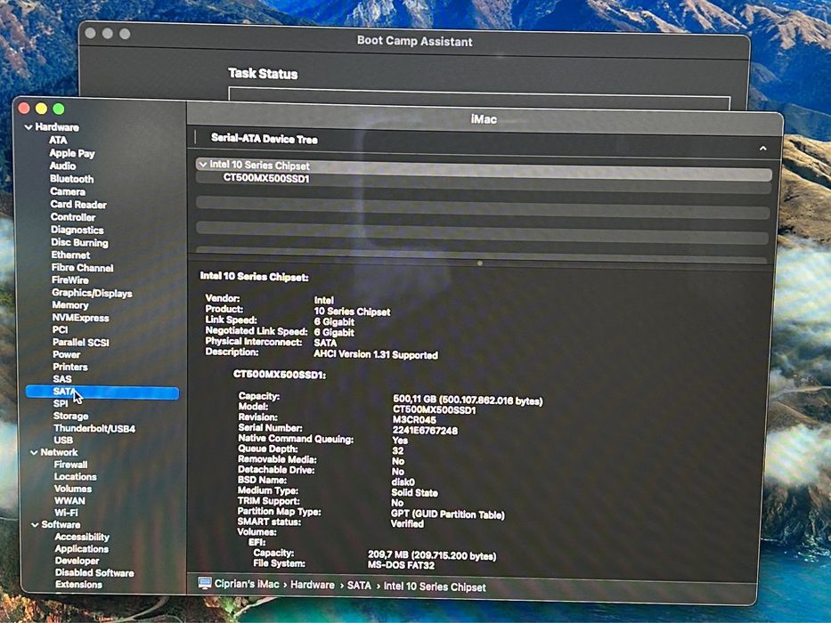The width and height of the screenshot is (831, 623).
Task: Click the MS-DOS FAT32 file system value
Action: (401, 565)
